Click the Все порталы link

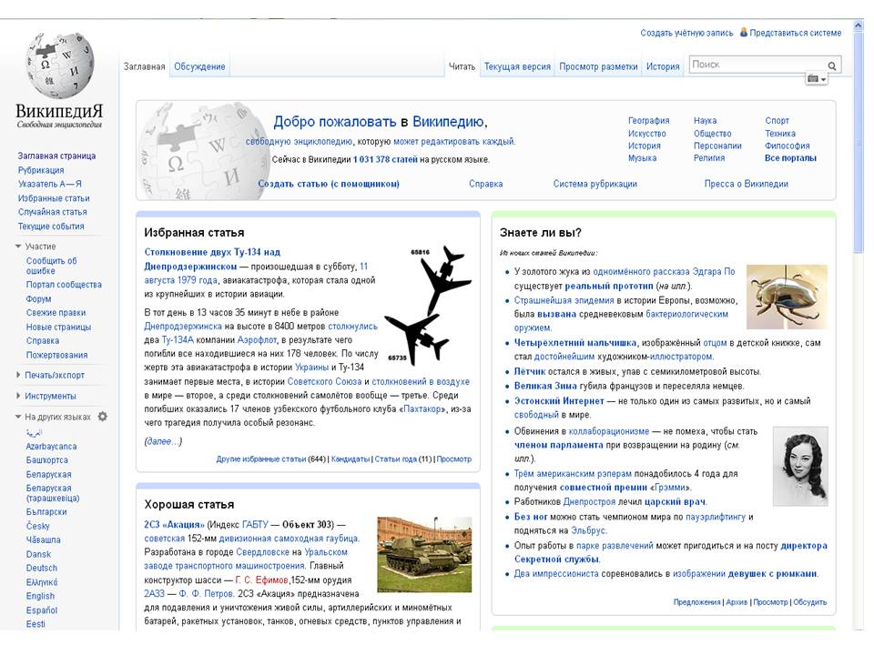(790, 158)
